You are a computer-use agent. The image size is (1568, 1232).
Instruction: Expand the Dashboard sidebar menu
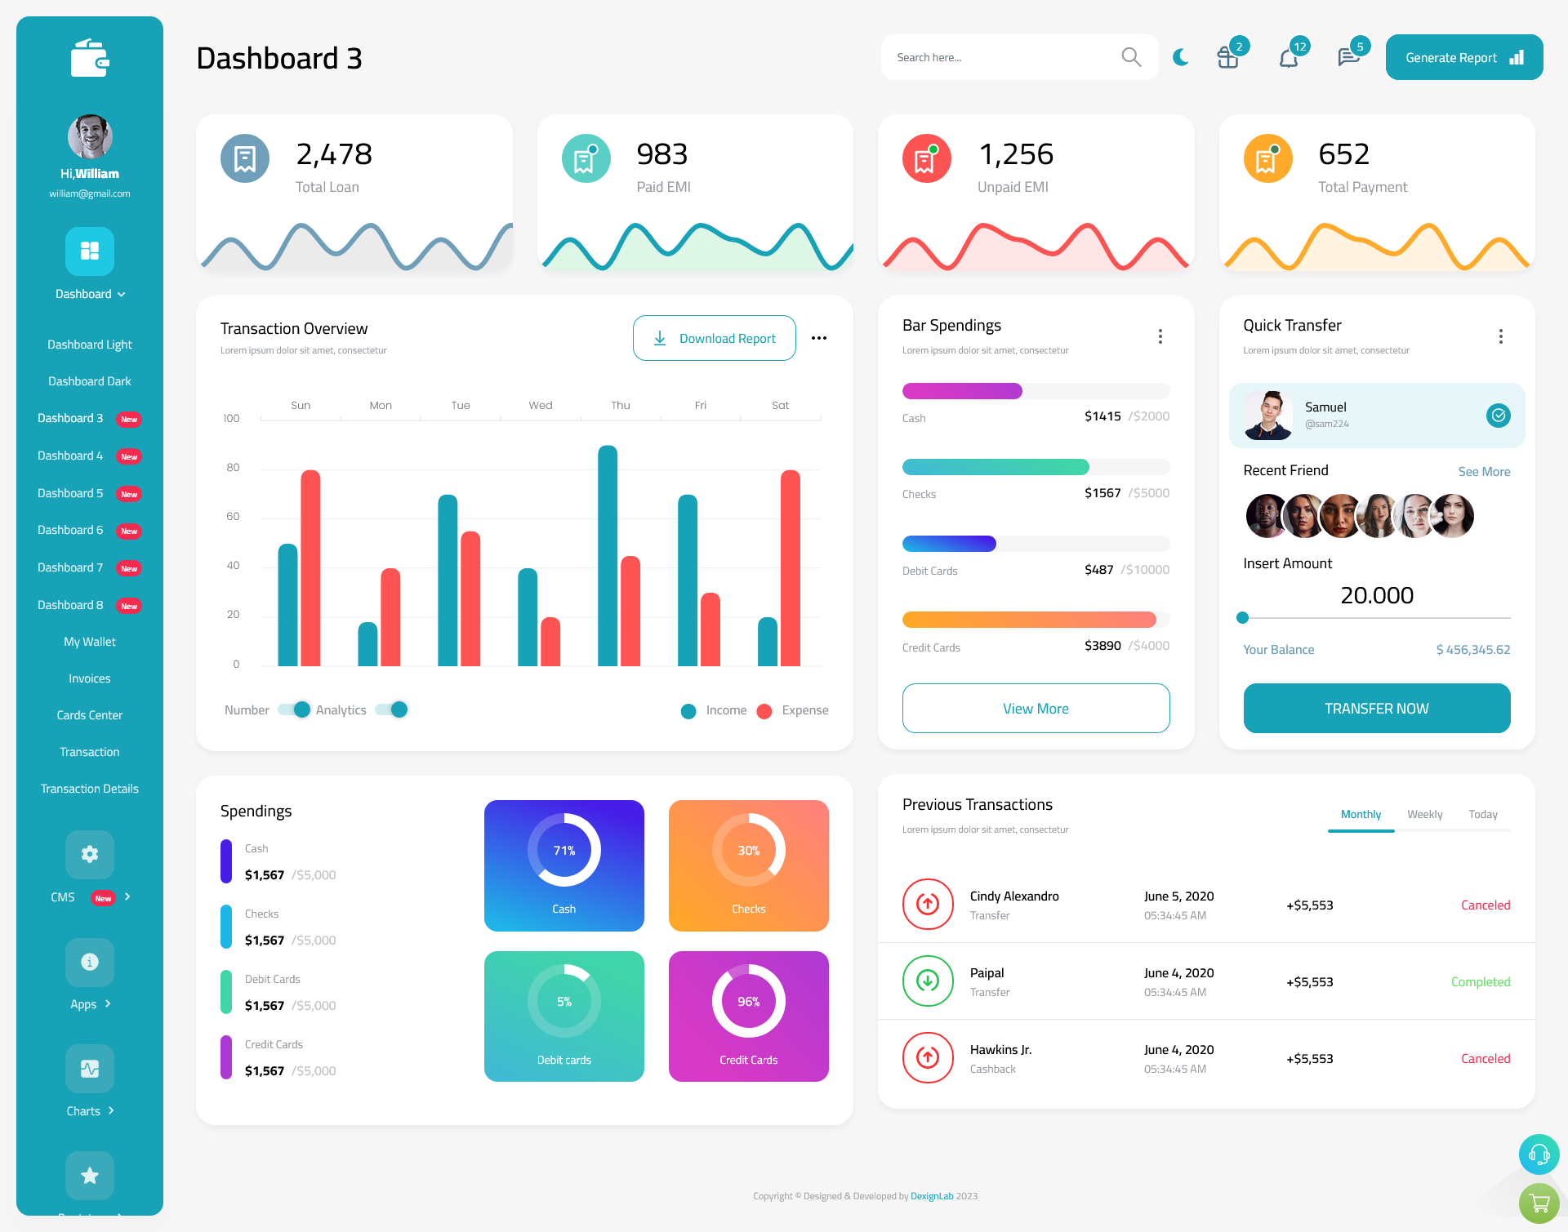tap(89, 293)
